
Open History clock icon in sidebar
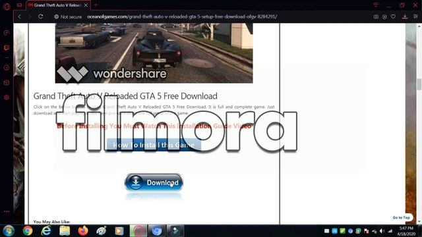point(7,68)
